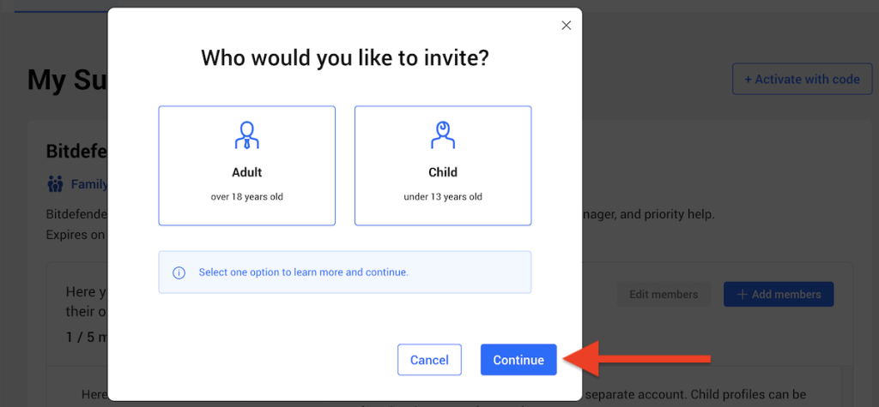Cancel the invite dialog
879x407 pixels.
point(429,360)
